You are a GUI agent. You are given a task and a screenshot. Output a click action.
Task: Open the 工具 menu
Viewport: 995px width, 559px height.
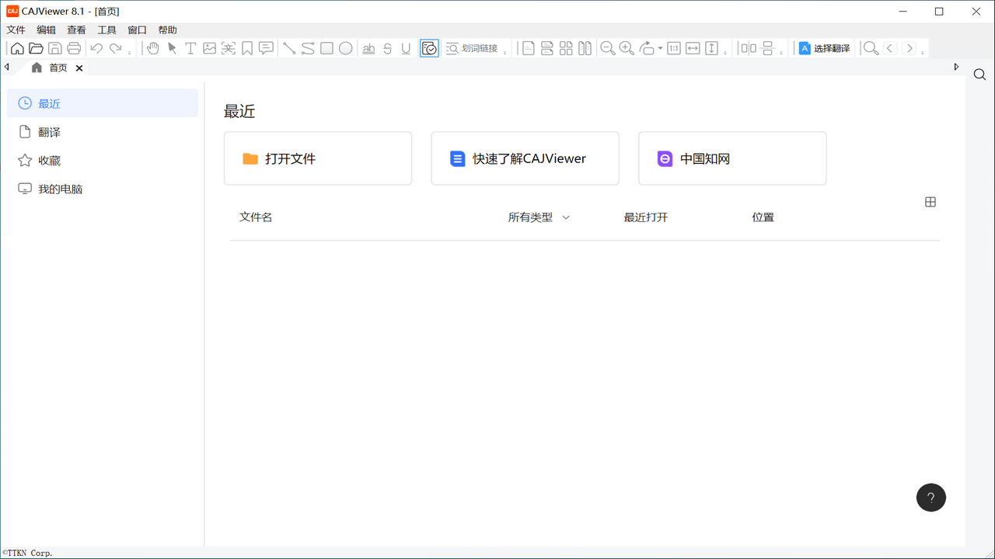(106, 30)
